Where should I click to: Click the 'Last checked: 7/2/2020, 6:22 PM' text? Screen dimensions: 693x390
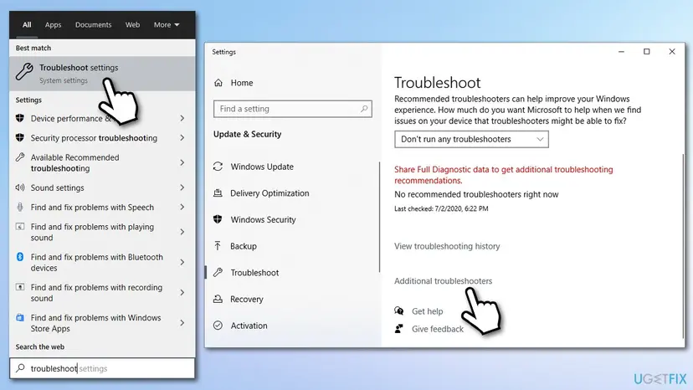(441, 208)
